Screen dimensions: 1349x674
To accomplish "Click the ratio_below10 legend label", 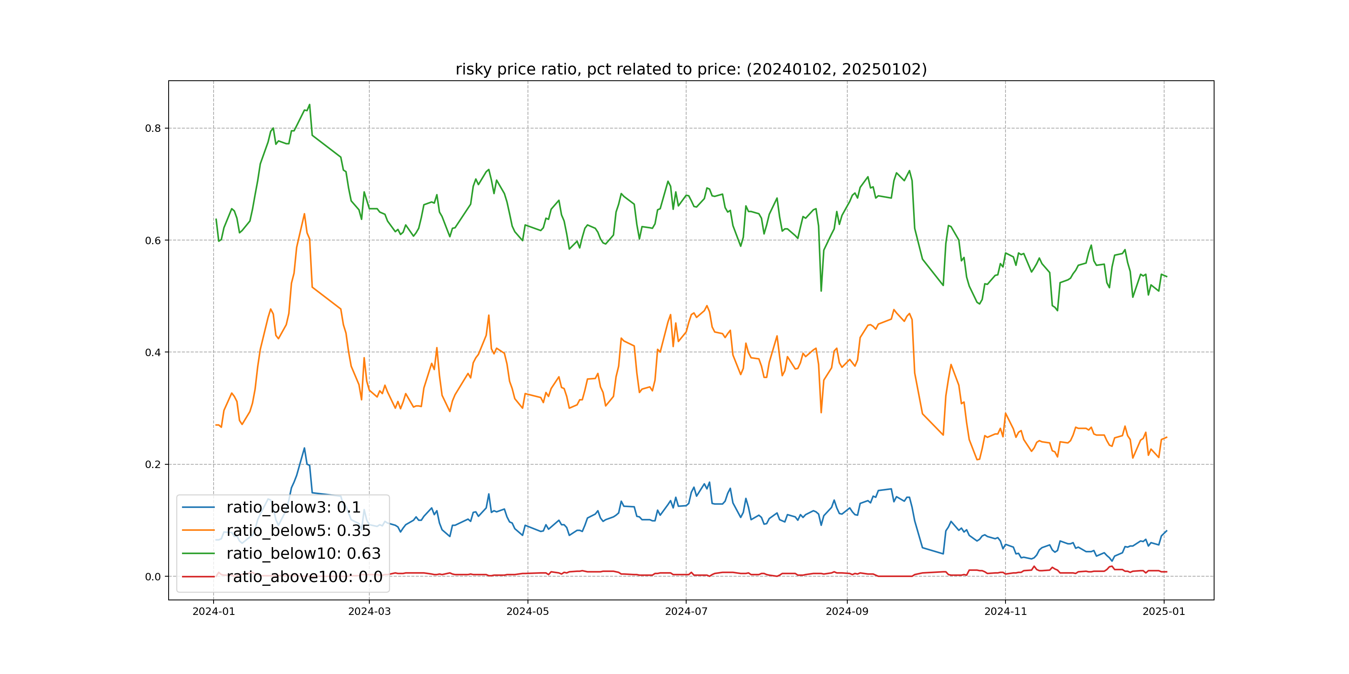I will 303,553.
